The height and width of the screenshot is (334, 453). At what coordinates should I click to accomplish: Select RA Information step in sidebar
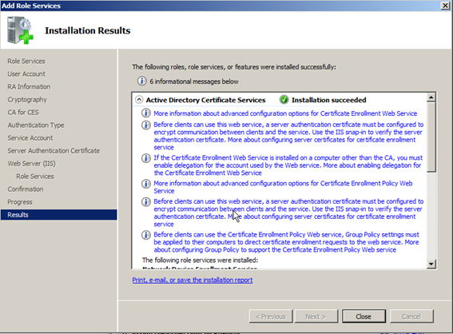[x=29, y=86]
